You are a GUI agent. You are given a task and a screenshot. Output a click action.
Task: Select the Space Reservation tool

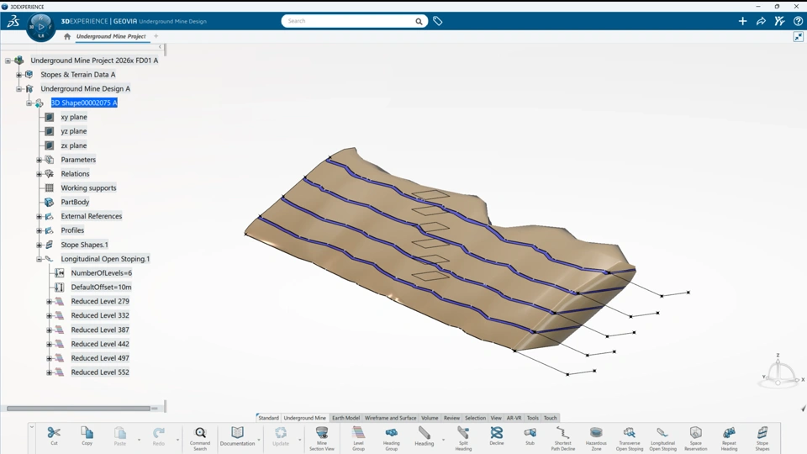click(x=696, y=439)
